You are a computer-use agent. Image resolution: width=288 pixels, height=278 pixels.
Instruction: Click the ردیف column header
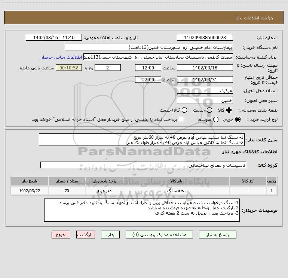pyautogui.click(x=272, y=181)
